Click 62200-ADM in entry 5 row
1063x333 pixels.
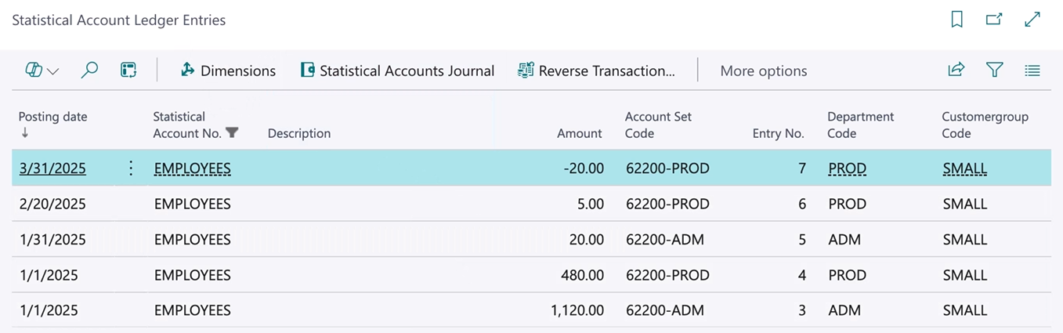click(665, 239)
